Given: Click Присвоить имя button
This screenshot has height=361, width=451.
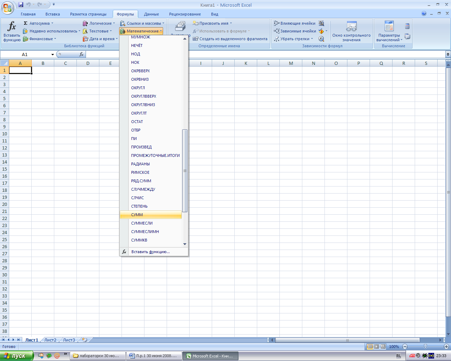Looking at the screenshot, I should (x=212, y=23).
